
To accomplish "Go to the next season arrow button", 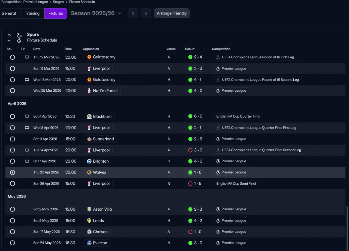I will tap(146, 13).
